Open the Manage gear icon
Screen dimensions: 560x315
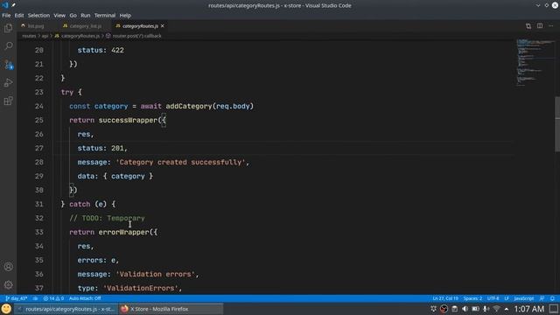[x=8, y=284]
